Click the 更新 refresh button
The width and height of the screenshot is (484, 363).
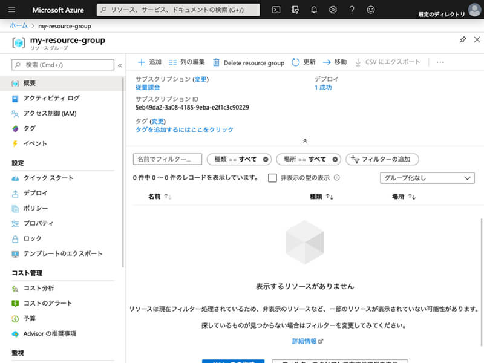coord(304,62)
